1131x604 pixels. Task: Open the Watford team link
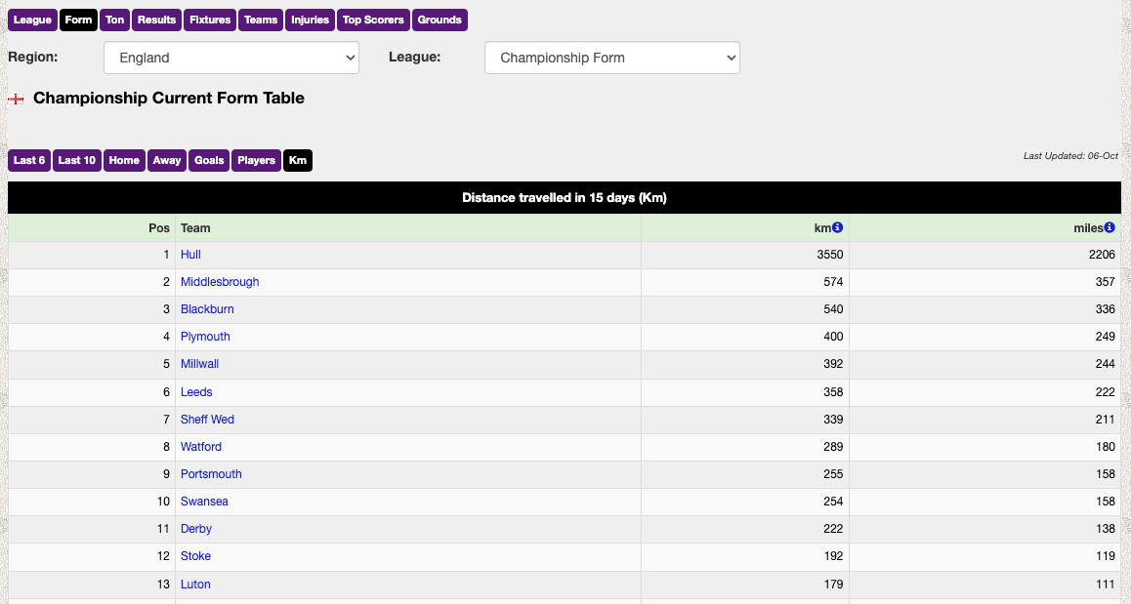tap(200, 447)
